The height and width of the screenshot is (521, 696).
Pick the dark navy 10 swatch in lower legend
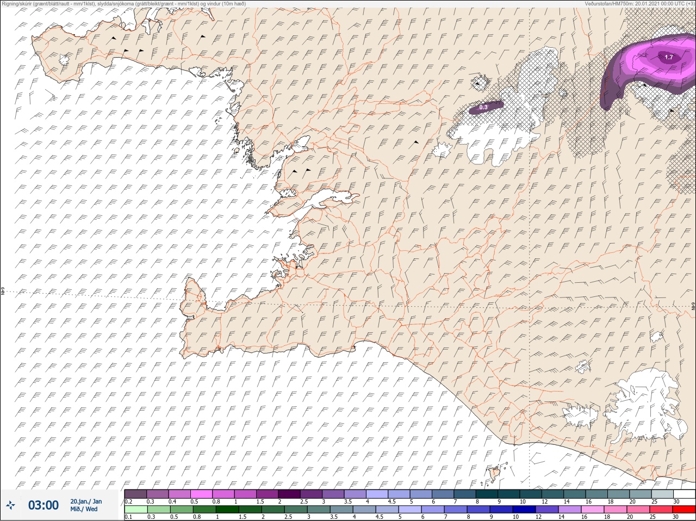point(524,510)
